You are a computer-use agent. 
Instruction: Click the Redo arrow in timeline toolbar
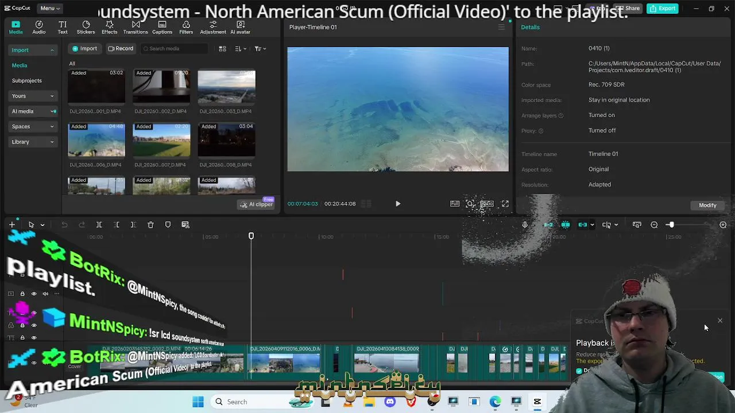[82, 225]
